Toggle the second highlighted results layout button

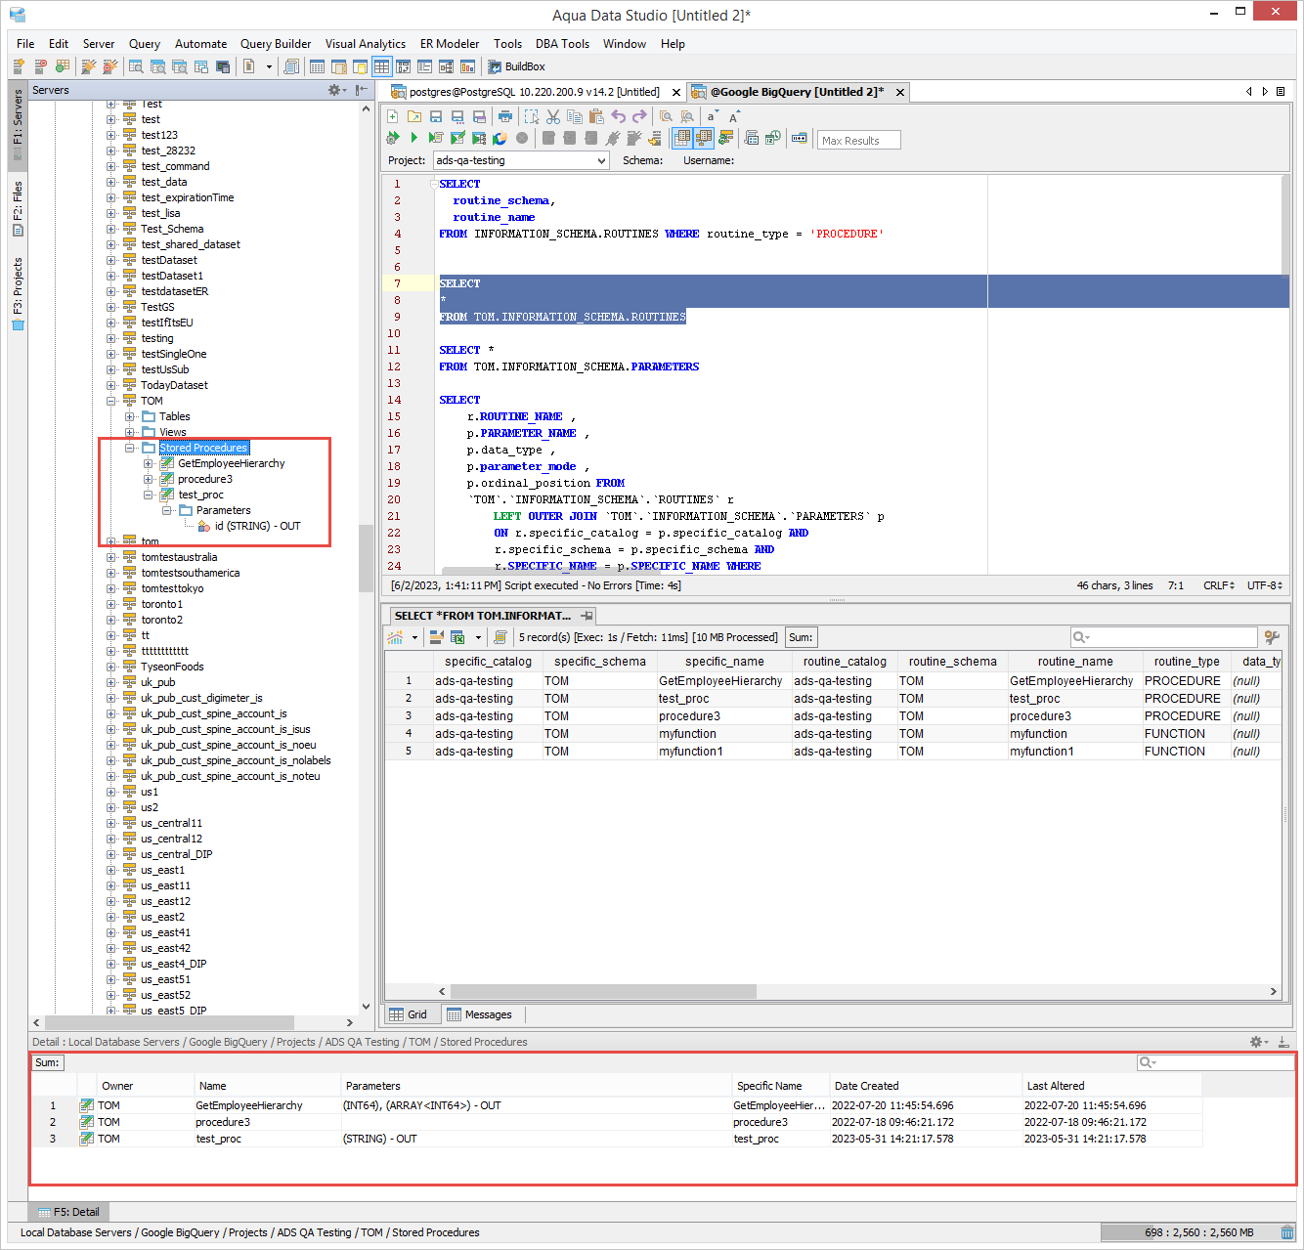704,139
